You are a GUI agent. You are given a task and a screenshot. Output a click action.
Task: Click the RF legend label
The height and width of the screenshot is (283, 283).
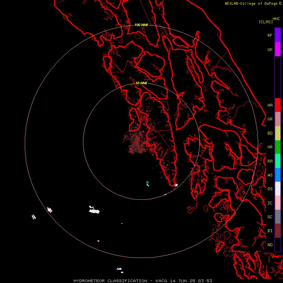(x=270, y=35)
